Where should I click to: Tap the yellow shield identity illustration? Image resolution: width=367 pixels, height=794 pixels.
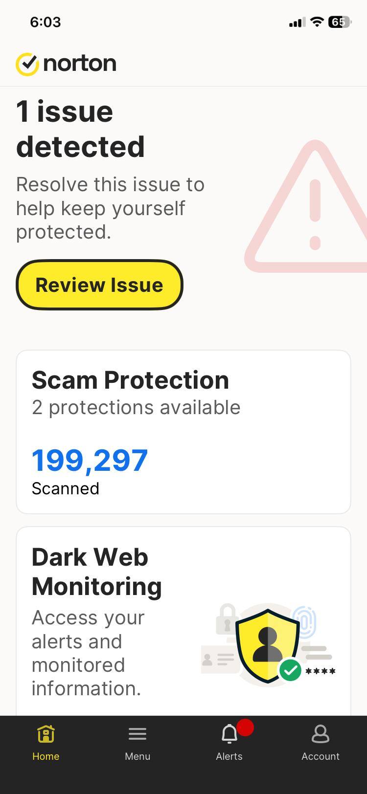point(268,645)
